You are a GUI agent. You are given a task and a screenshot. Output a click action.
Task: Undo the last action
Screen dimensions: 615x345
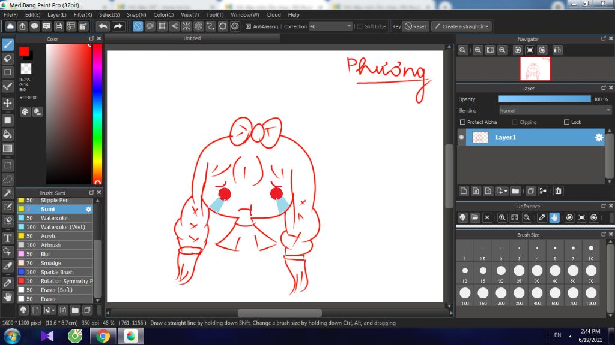103,26
